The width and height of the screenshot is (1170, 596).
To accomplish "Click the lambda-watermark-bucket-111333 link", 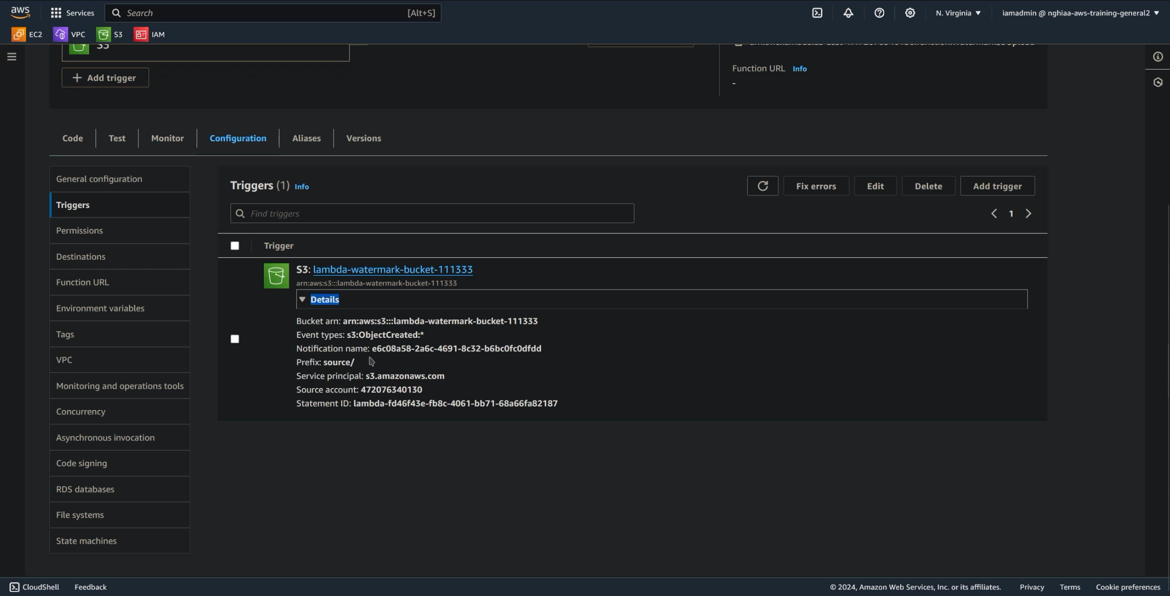I will [392, 270].
